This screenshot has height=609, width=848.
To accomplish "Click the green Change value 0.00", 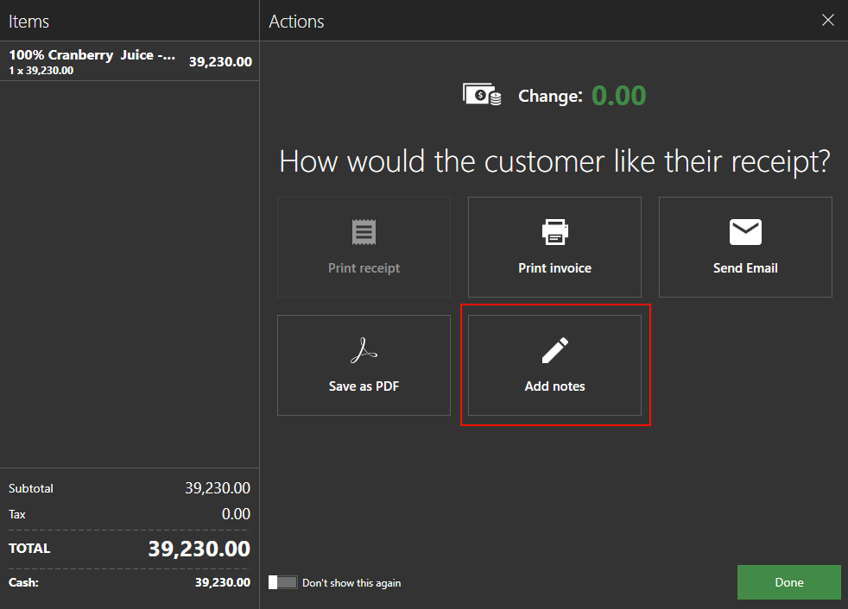I will pyautogui.click(x=618, y=96).
